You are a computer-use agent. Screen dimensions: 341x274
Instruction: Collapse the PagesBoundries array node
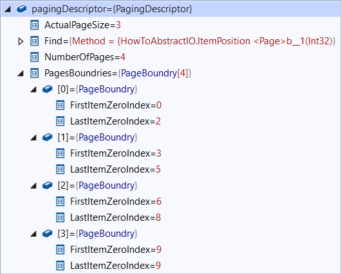pyautogui.click(x=21, y=74)
